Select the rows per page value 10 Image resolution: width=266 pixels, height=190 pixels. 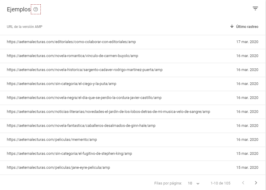tap(190, 183)
